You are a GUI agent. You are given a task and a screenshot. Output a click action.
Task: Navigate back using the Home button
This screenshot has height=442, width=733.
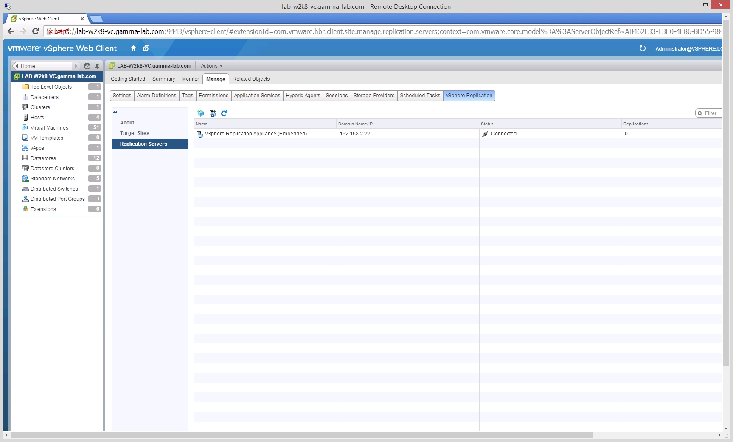point(42,66)
